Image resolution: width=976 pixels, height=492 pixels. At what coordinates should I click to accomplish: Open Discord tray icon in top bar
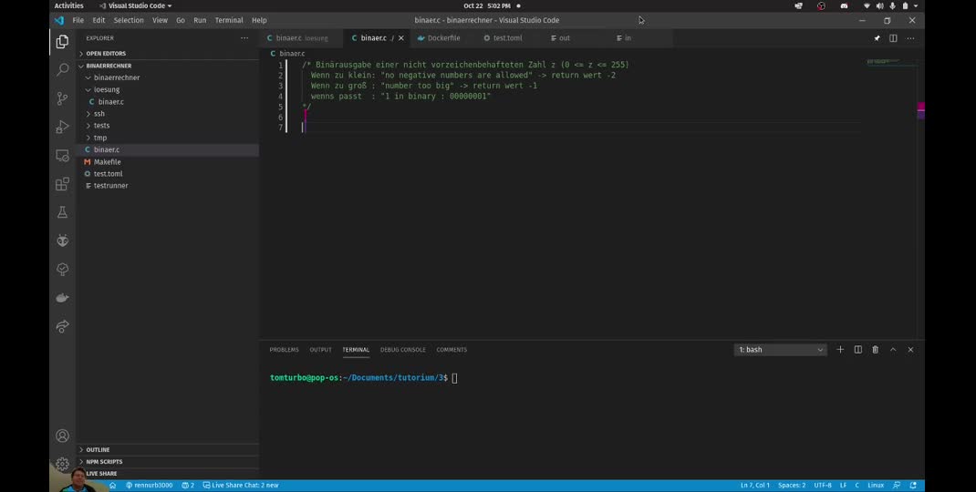coord(844,5)
